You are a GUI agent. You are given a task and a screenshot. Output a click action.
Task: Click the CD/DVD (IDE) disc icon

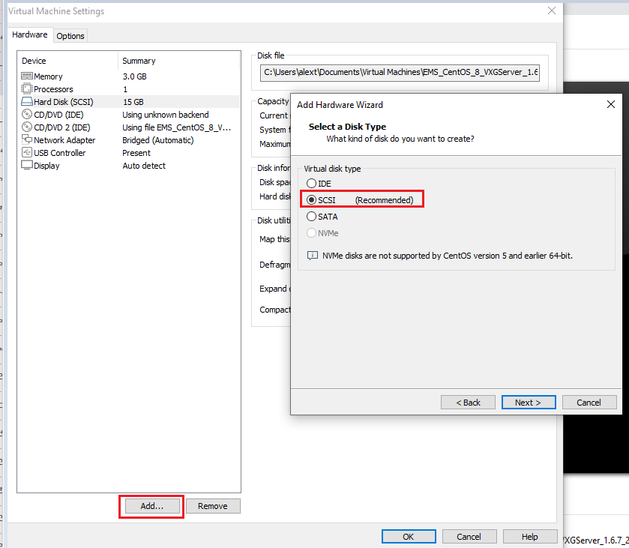[x=27, y=115]
